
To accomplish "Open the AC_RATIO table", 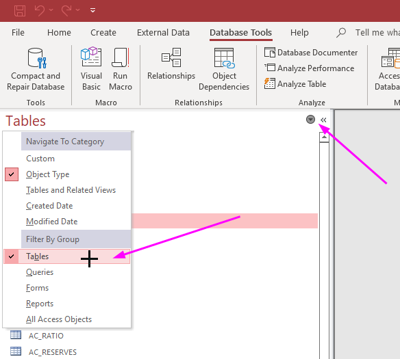I will point(46,336).
